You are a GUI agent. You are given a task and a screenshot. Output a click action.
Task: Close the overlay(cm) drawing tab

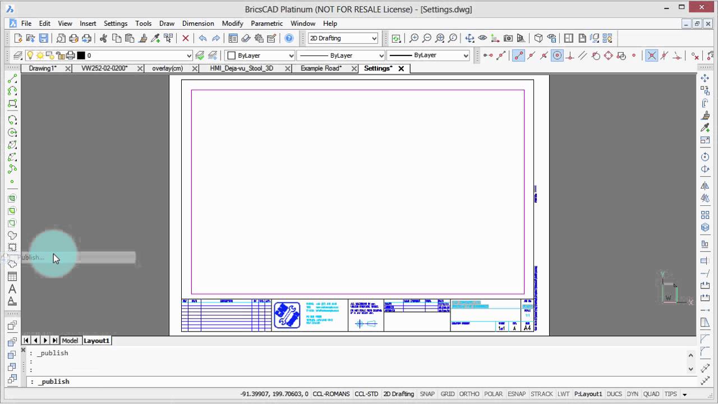click(195, 68)
